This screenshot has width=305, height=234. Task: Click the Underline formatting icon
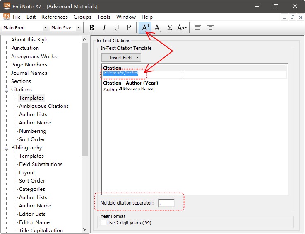116,28
